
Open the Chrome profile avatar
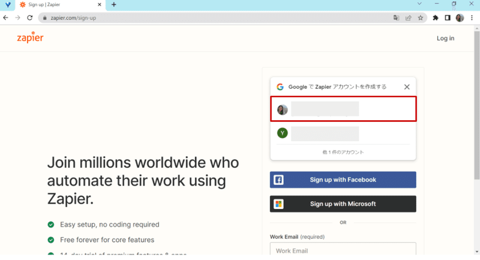460,18
